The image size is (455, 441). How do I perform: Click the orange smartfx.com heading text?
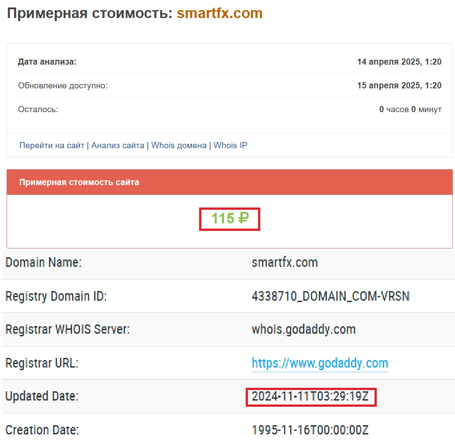219,13
